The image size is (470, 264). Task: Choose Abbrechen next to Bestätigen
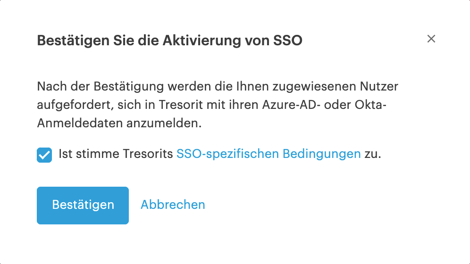[x=173, y=205]
